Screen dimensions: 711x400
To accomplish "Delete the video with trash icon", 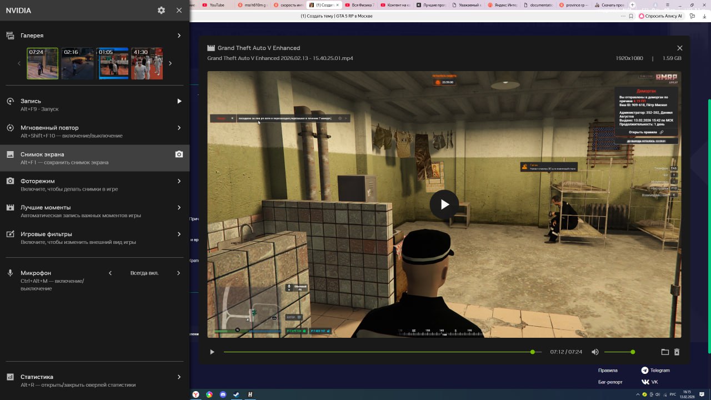I will tap(677, 352).
